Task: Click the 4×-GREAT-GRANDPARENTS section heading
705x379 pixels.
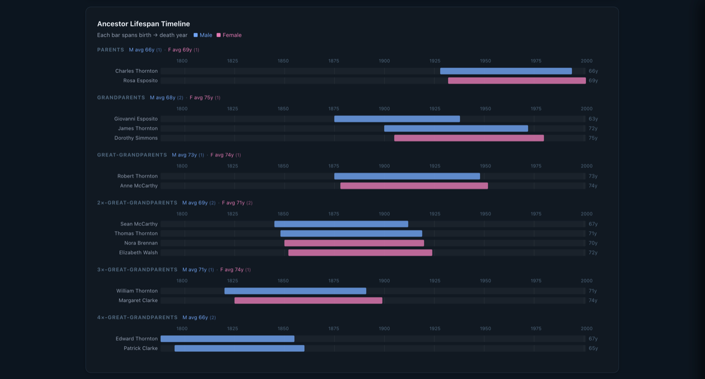Action: [x=137, y=318]
